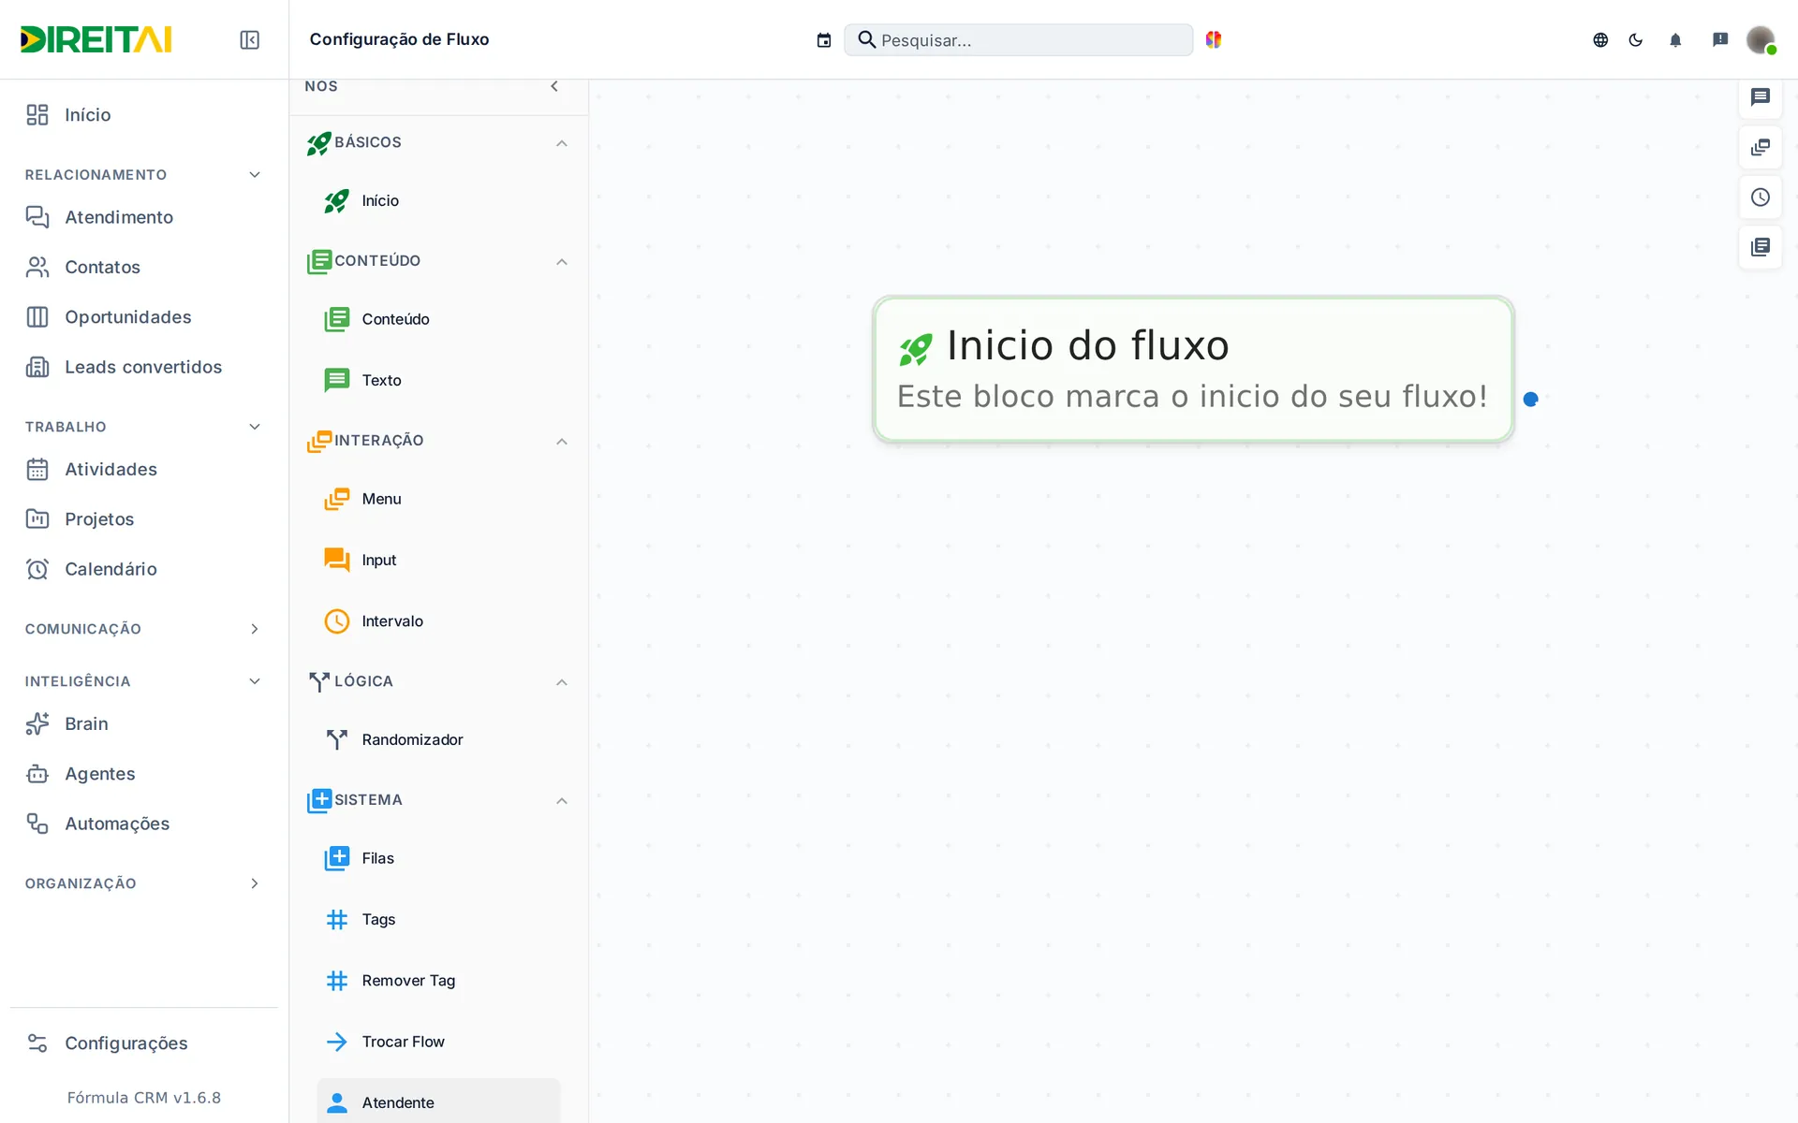This screenshot has width=1798, height=1123.
Task: Collapse the BÁSICOS section
Action: click(x=562, y=143)
